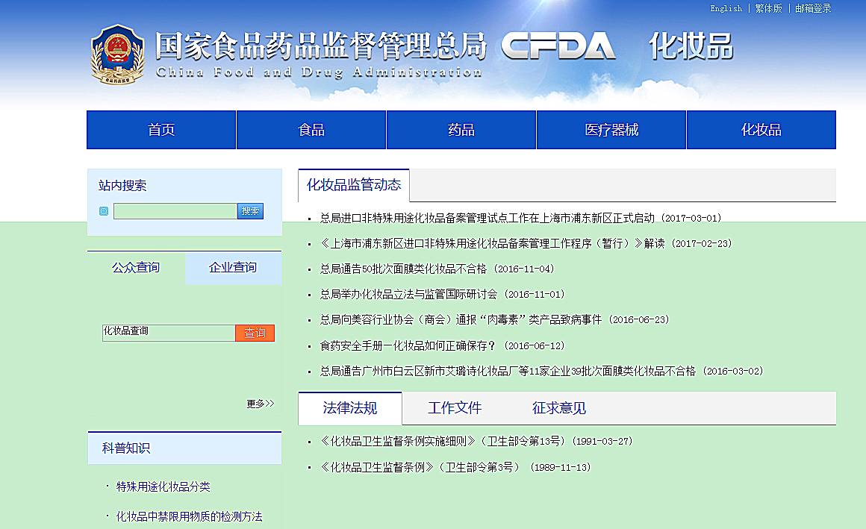Click the 站内搜索 heading label

(x=122, y=186)
